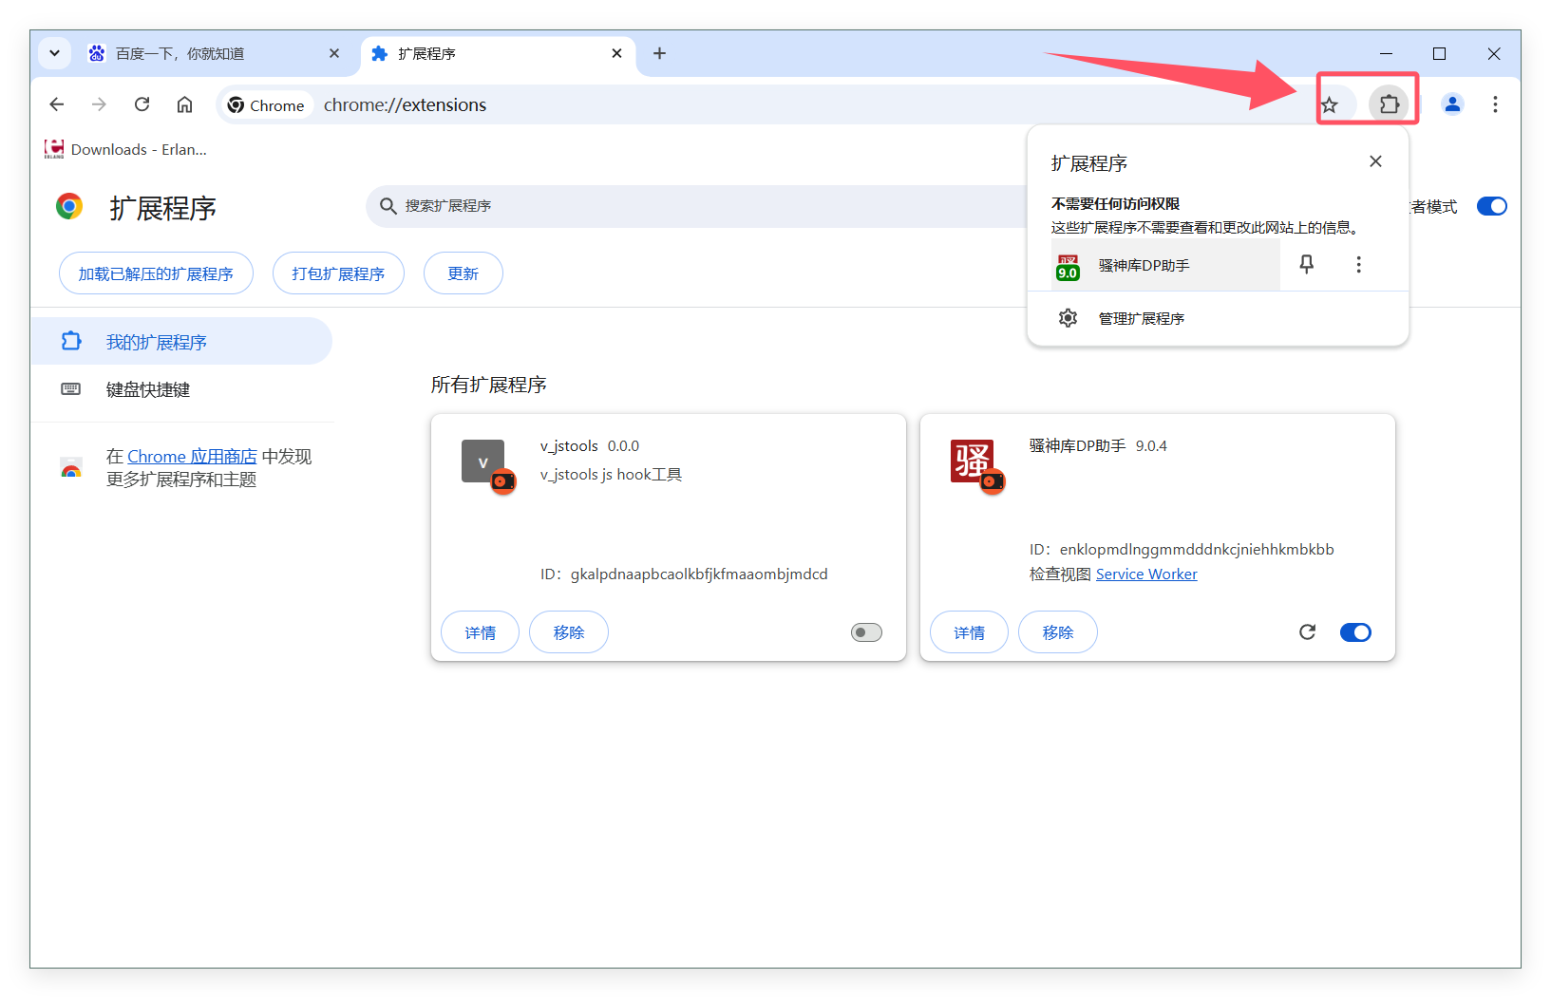1551x998 pixels.
Task: Click 移除 for v_jstools
Action: [x=569, y=632]
